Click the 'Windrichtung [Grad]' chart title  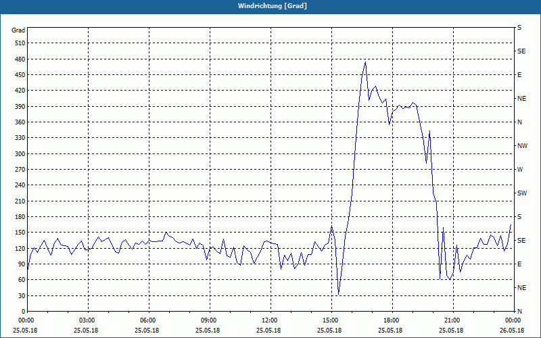pos(273,6)
